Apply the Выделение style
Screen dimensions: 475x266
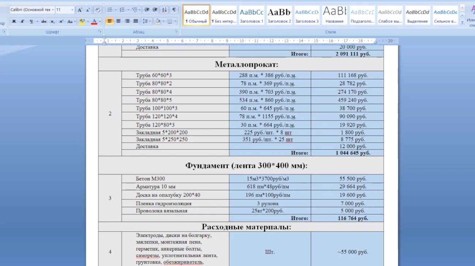pyautogui.click(x=418, y=15)
